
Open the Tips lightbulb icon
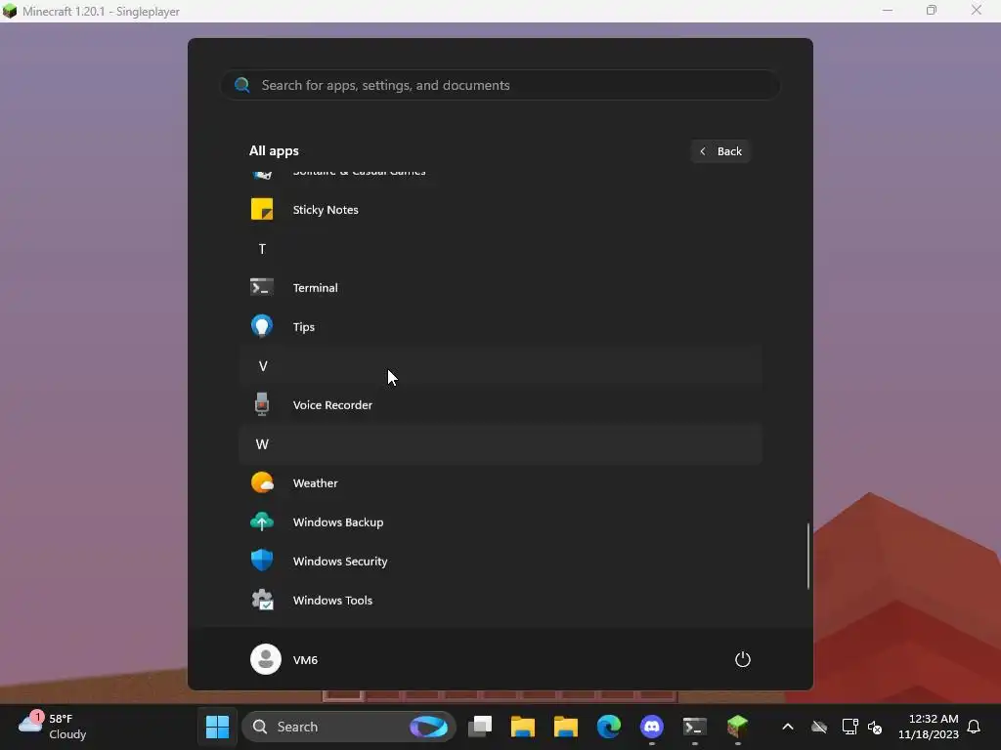coord(262,326)
